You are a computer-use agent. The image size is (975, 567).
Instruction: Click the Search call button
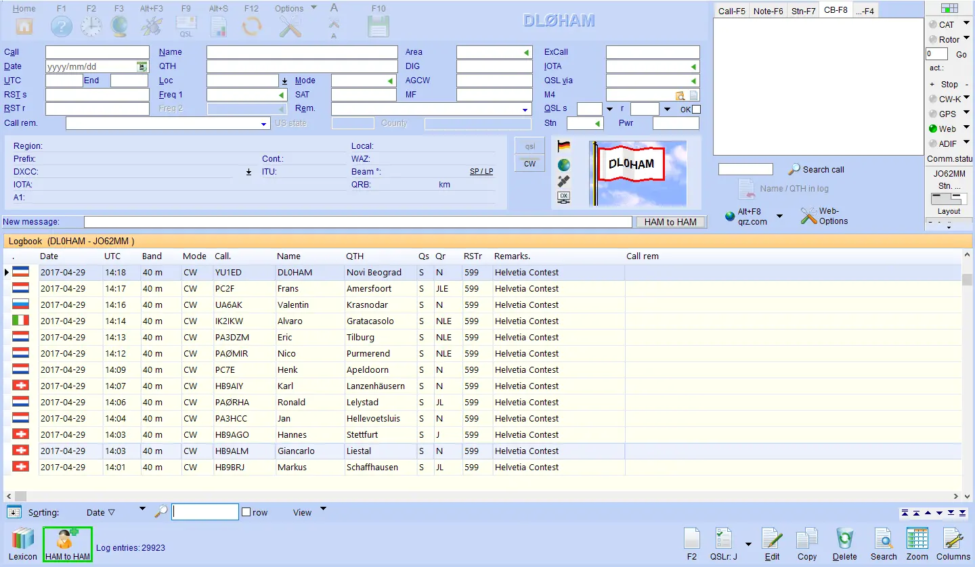tap(817, 169)
